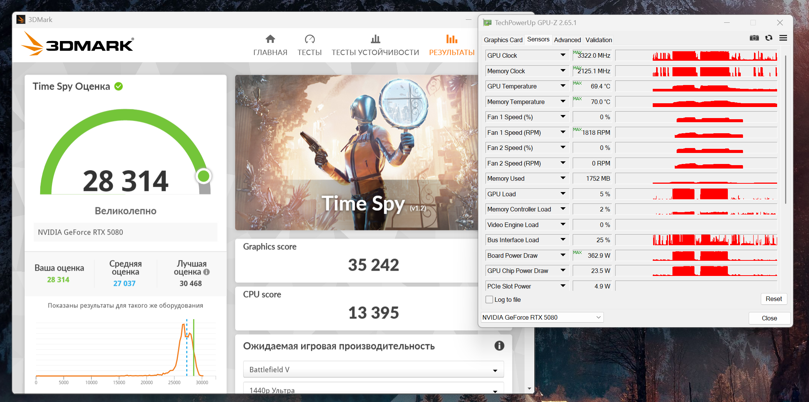Click the GPU-Z refresh icon
The width and height of the screenshot is (809, 402).
point(769,38)
